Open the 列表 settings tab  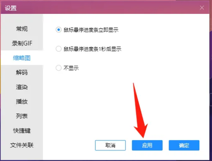coord(22,116)
